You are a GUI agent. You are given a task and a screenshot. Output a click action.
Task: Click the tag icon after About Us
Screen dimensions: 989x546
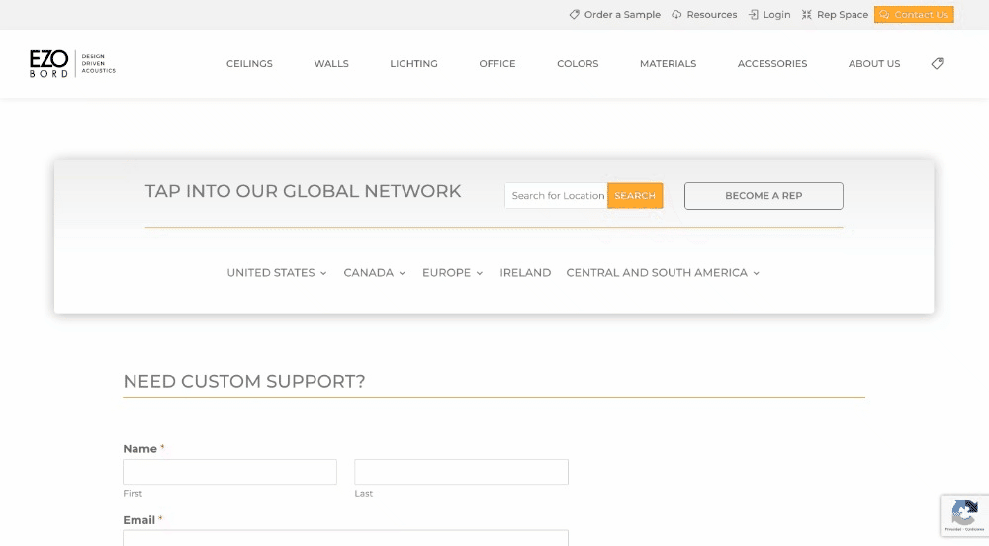[937, 64]
